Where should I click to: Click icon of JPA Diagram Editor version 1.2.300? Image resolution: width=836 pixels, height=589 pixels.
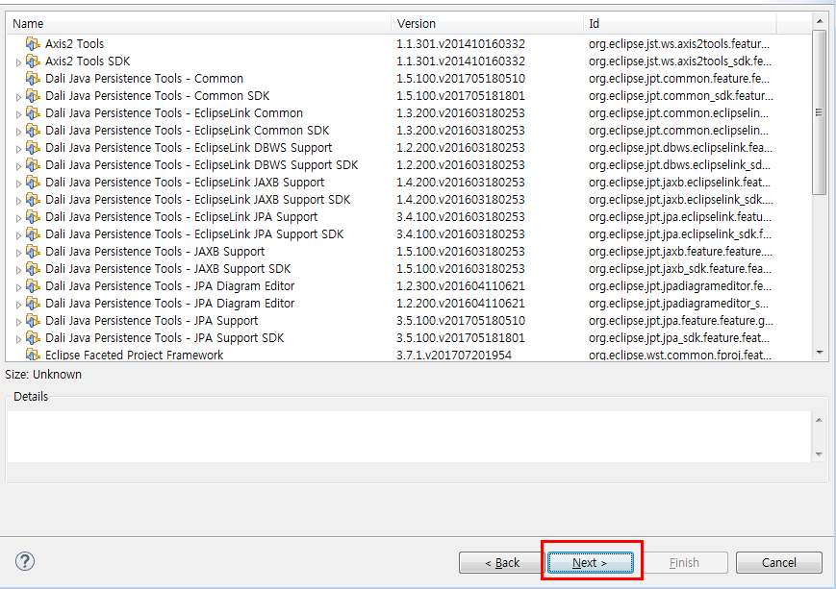(x=33, y=286)
